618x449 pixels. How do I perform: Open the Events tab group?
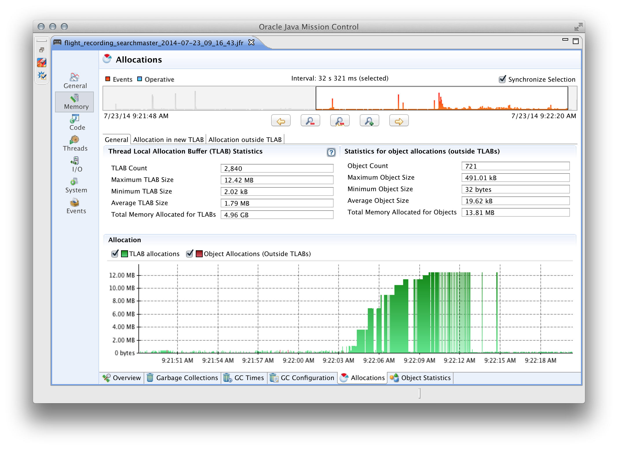point(75,206)
